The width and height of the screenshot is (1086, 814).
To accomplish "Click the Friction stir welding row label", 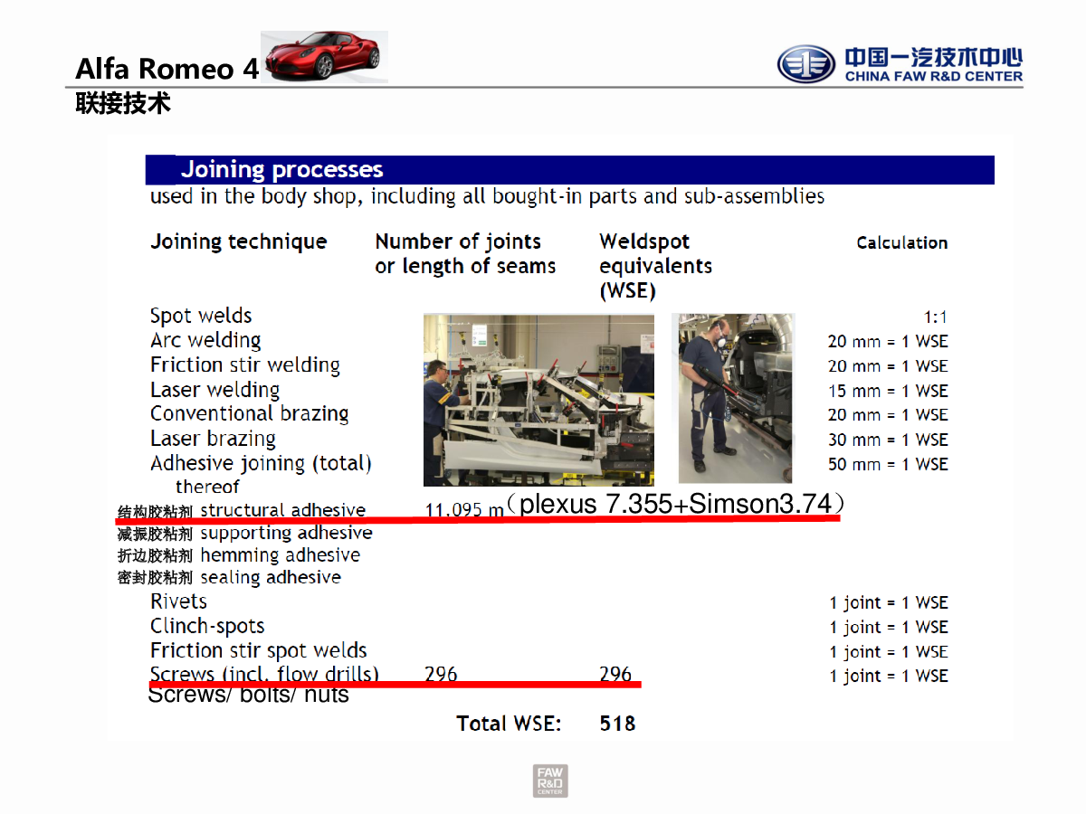I will [x=245, y=365].
